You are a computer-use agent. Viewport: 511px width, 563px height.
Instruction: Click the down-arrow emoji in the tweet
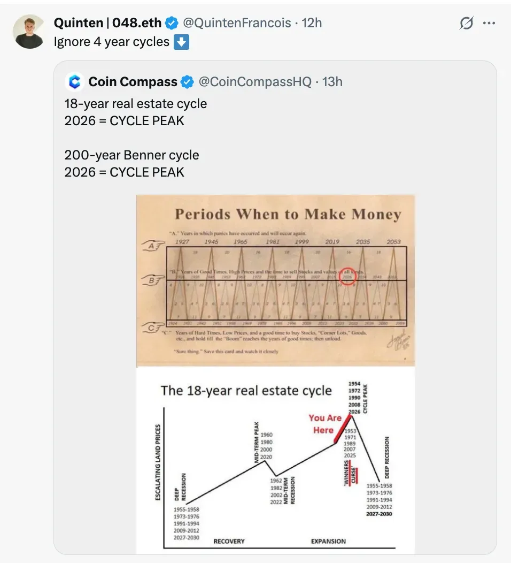click(182, 42)
